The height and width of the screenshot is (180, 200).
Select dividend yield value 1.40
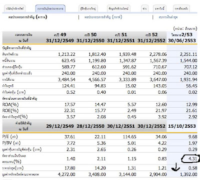pyautogui.click(x=71, y=159)
